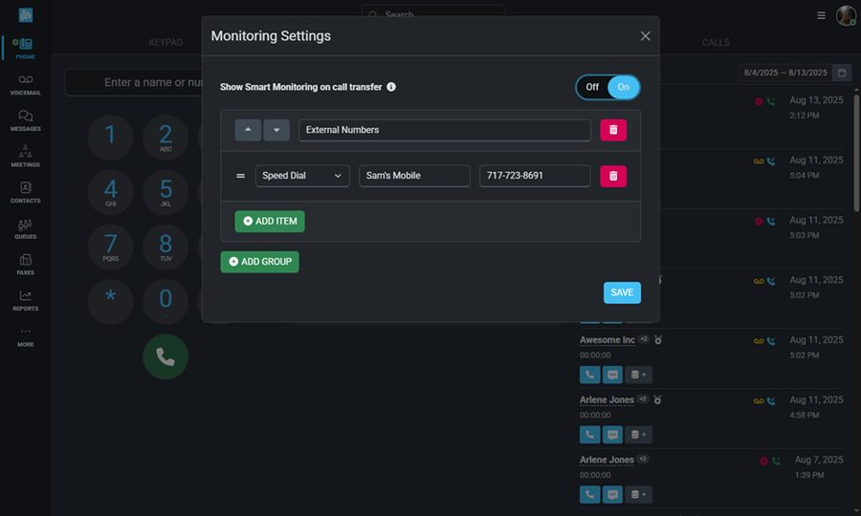Open the Messages sidebar icon
Image resolution: width=861 pixels, height=516 pixels.
pos(25,119)
